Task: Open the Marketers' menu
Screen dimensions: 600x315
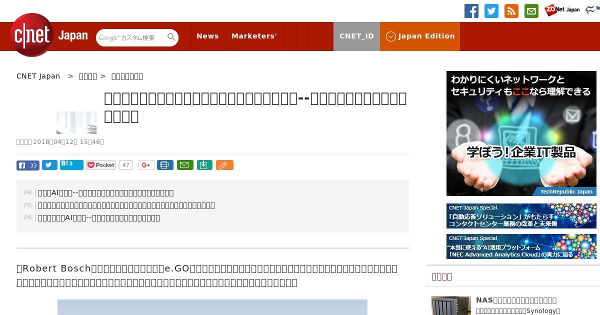Action: [x=254, y=36]
